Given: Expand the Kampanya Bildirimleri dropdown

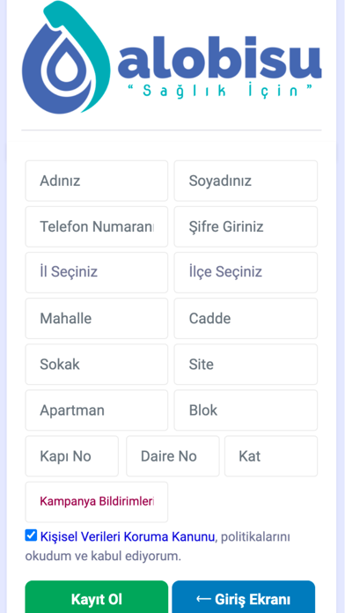Looking at the screenshot, I should tap(97, 502).
